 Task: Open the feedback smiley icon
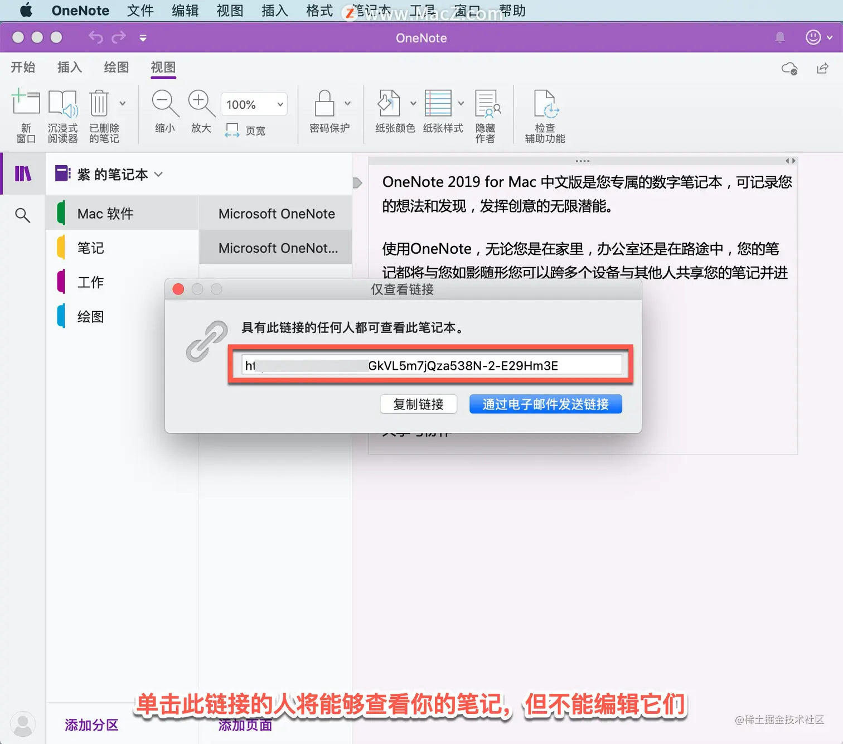pos(813,37)
